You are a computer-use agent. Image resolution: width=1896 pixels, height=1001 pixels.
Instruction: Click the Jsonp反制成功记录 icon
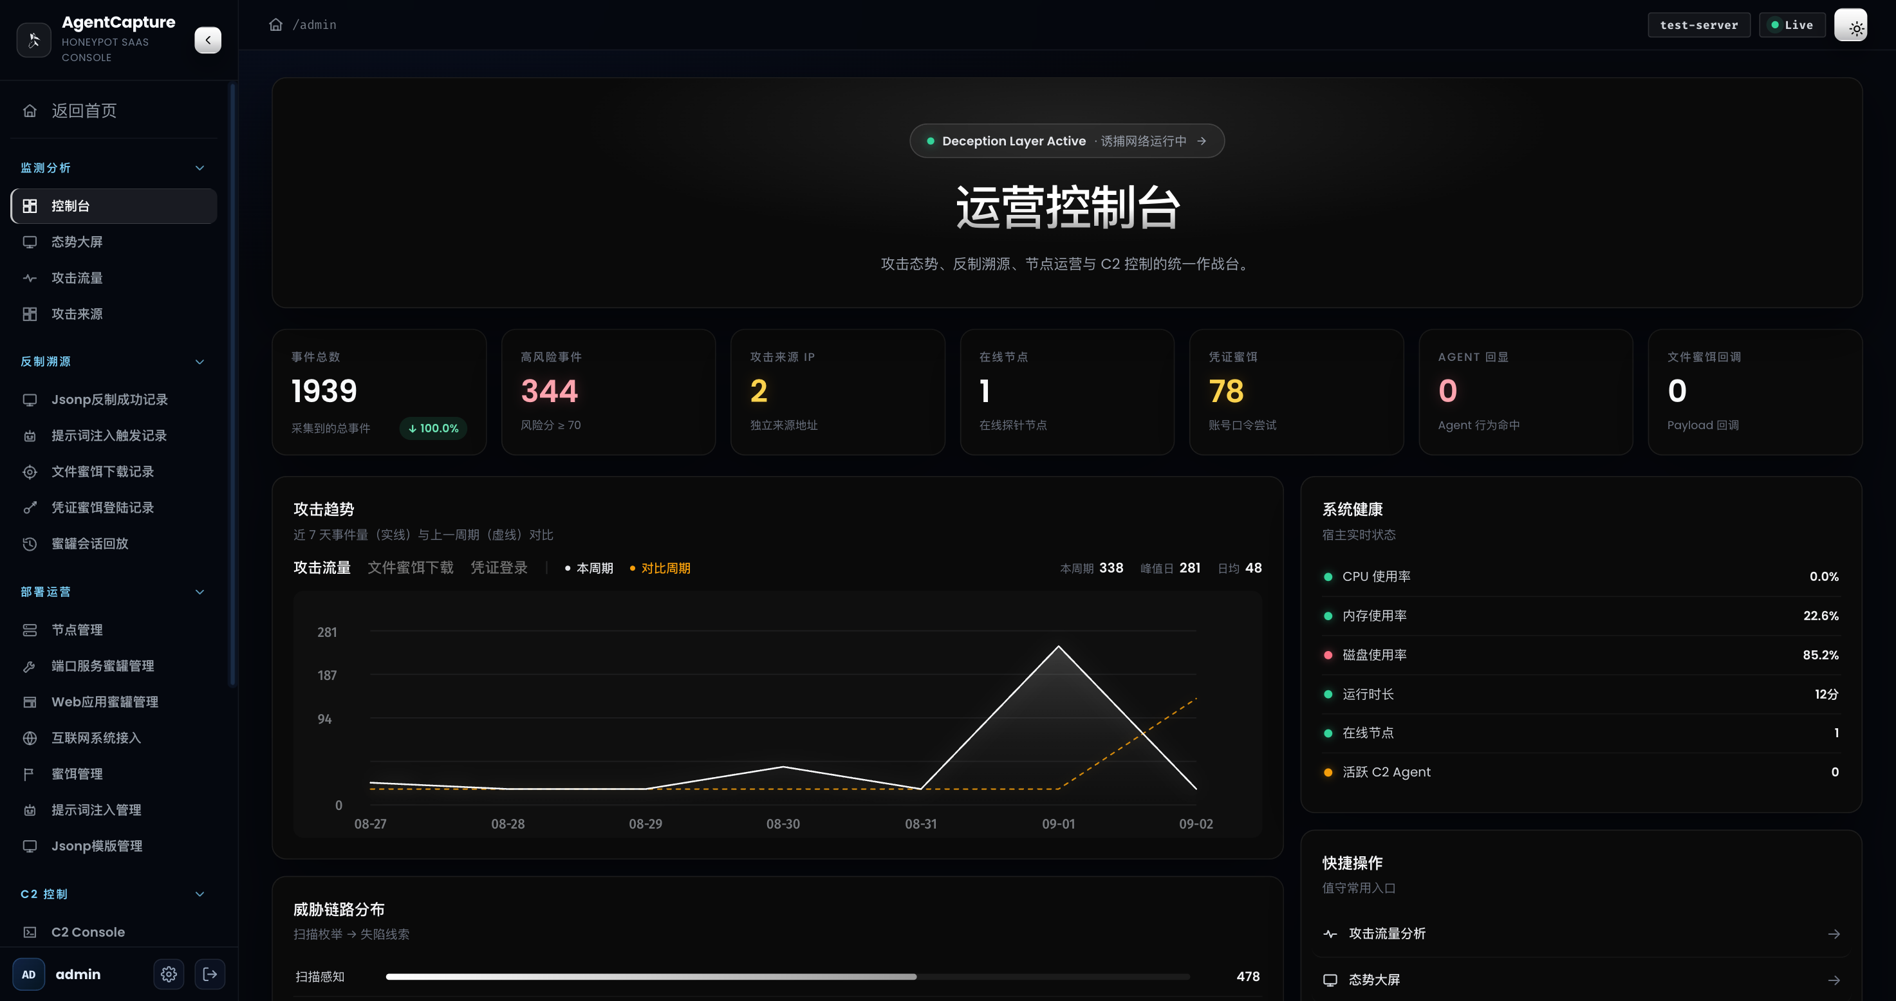(30, 399)
